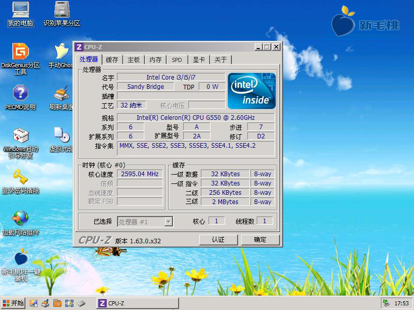414x310 pixels.
Task: Click name field Intel Core i3/i5/i7
Action: [x=171, y=77]
